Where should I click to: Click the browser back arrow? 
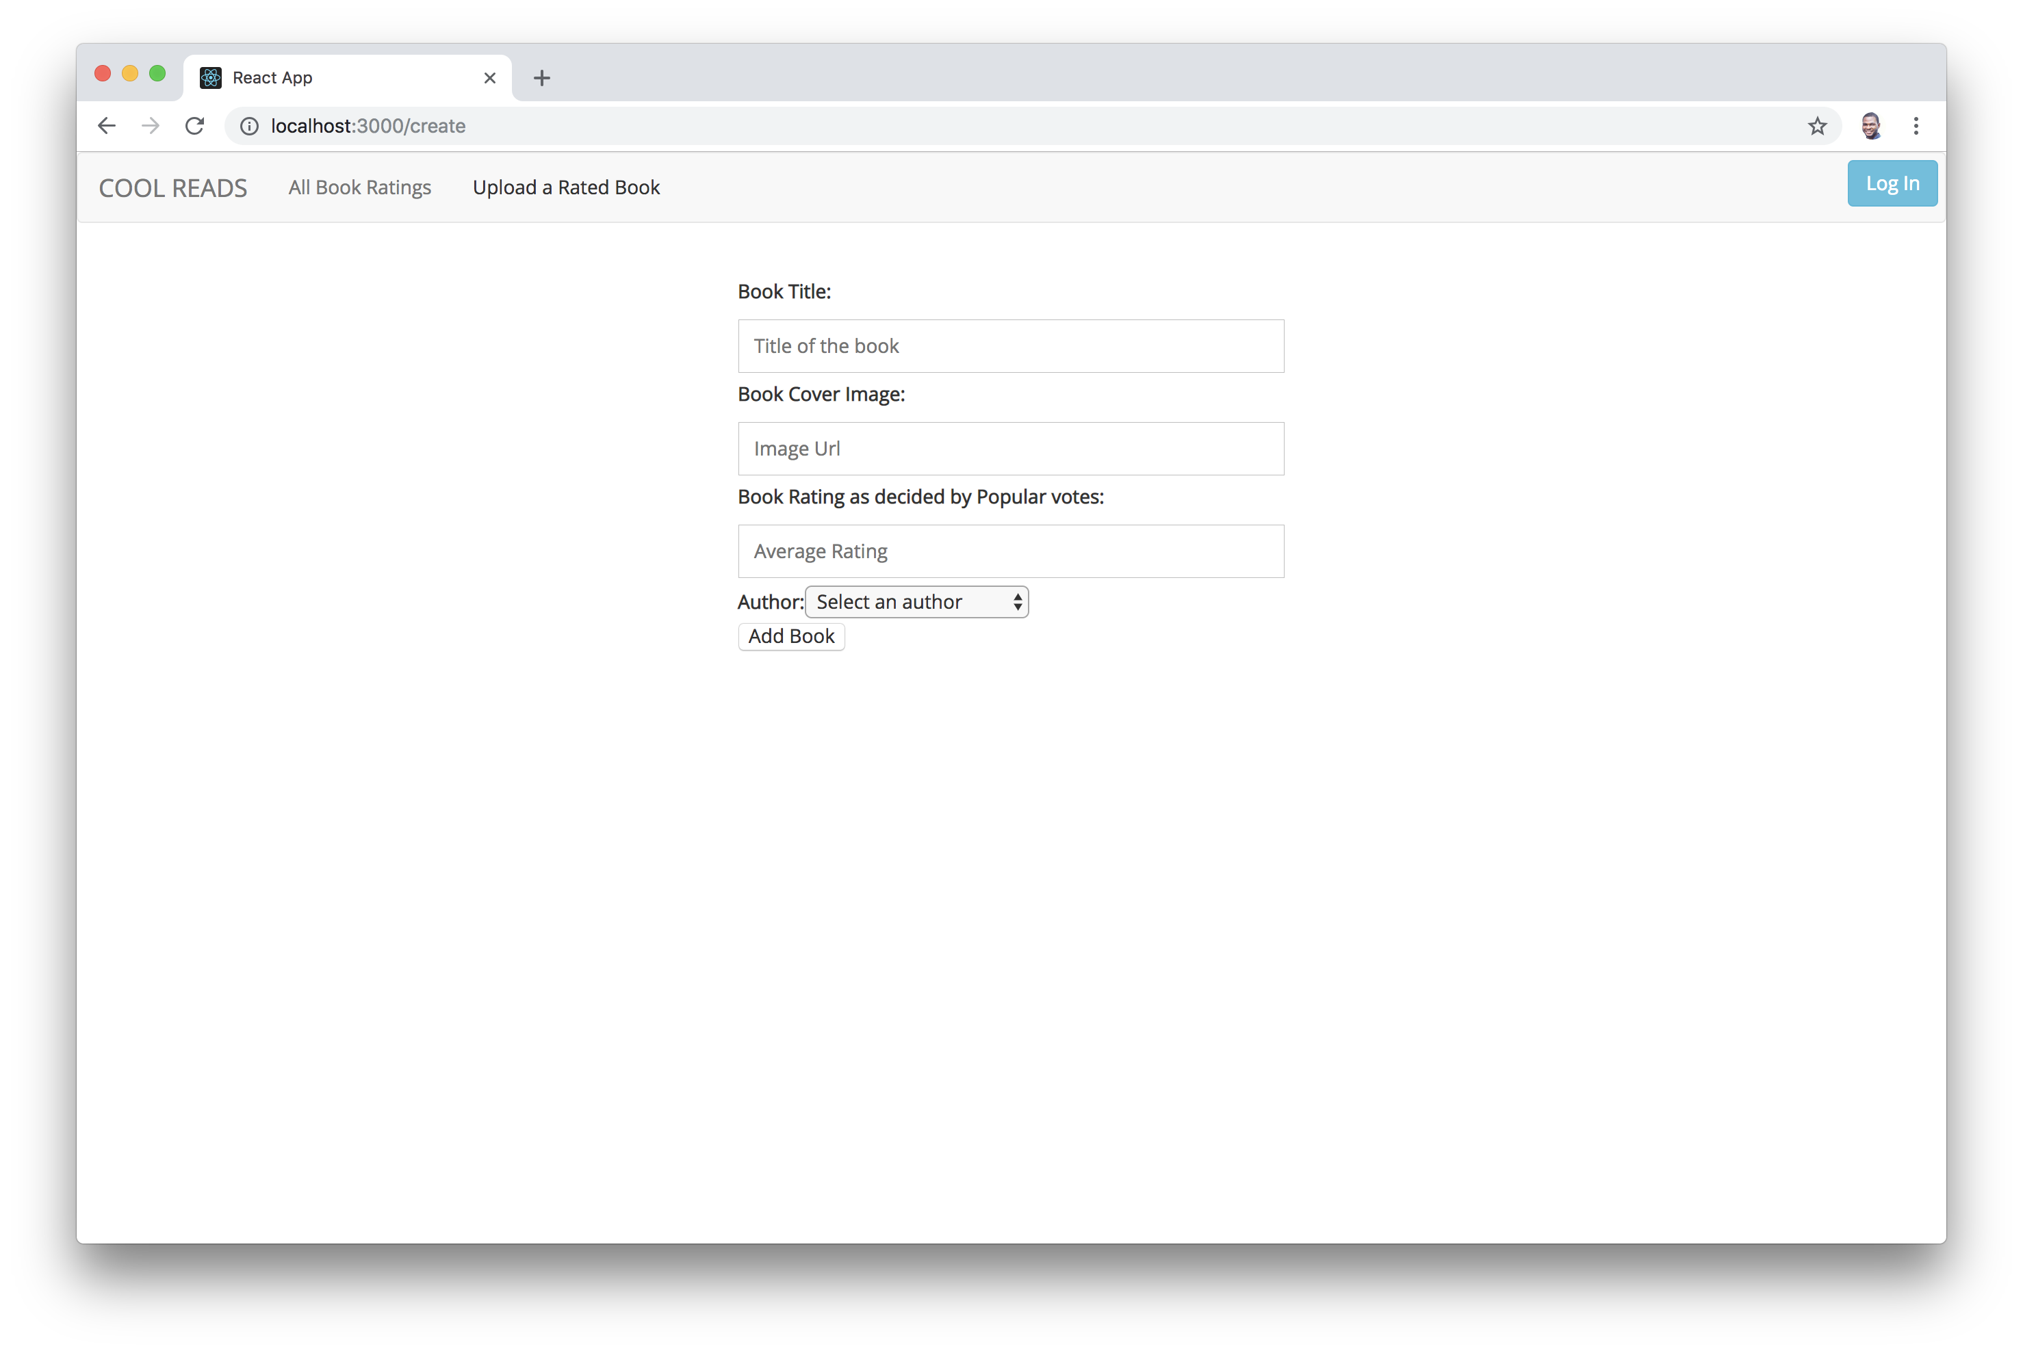tap(106, 126)
